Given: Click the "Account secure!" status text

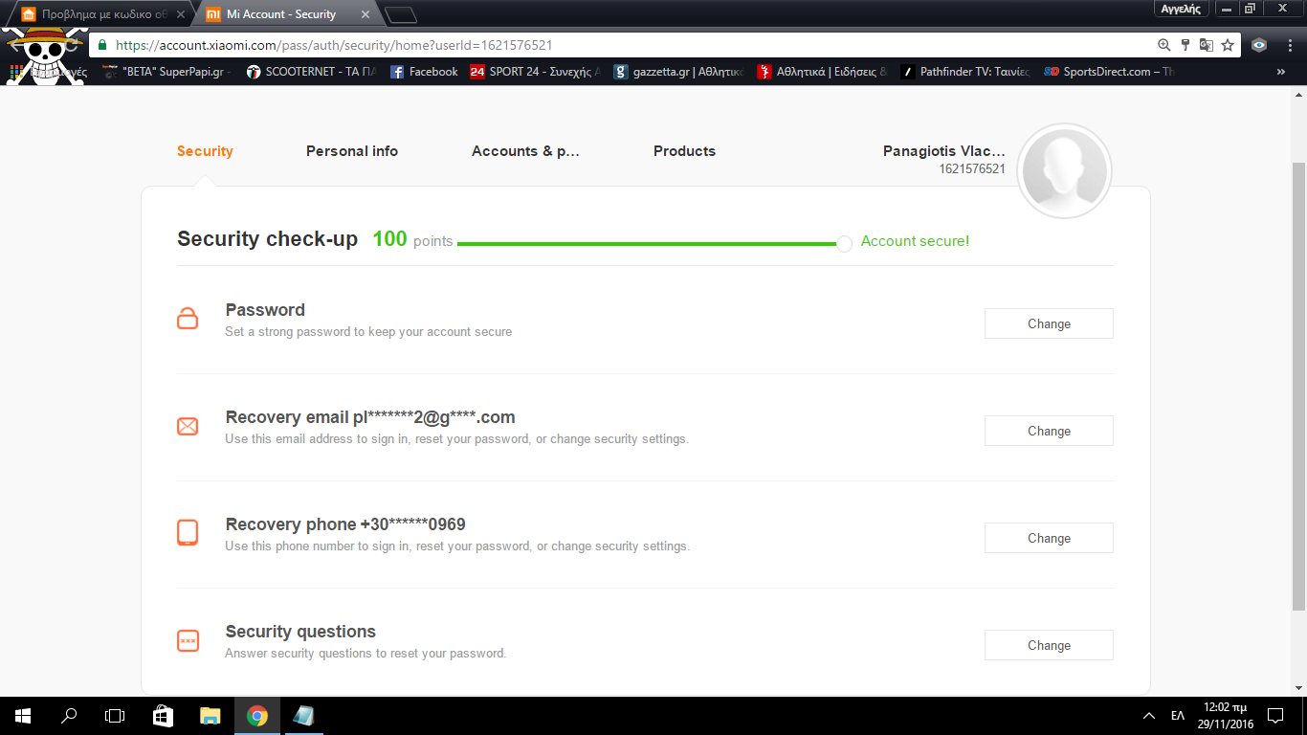Looking at the screenshot, I should [x=915, y=241].
